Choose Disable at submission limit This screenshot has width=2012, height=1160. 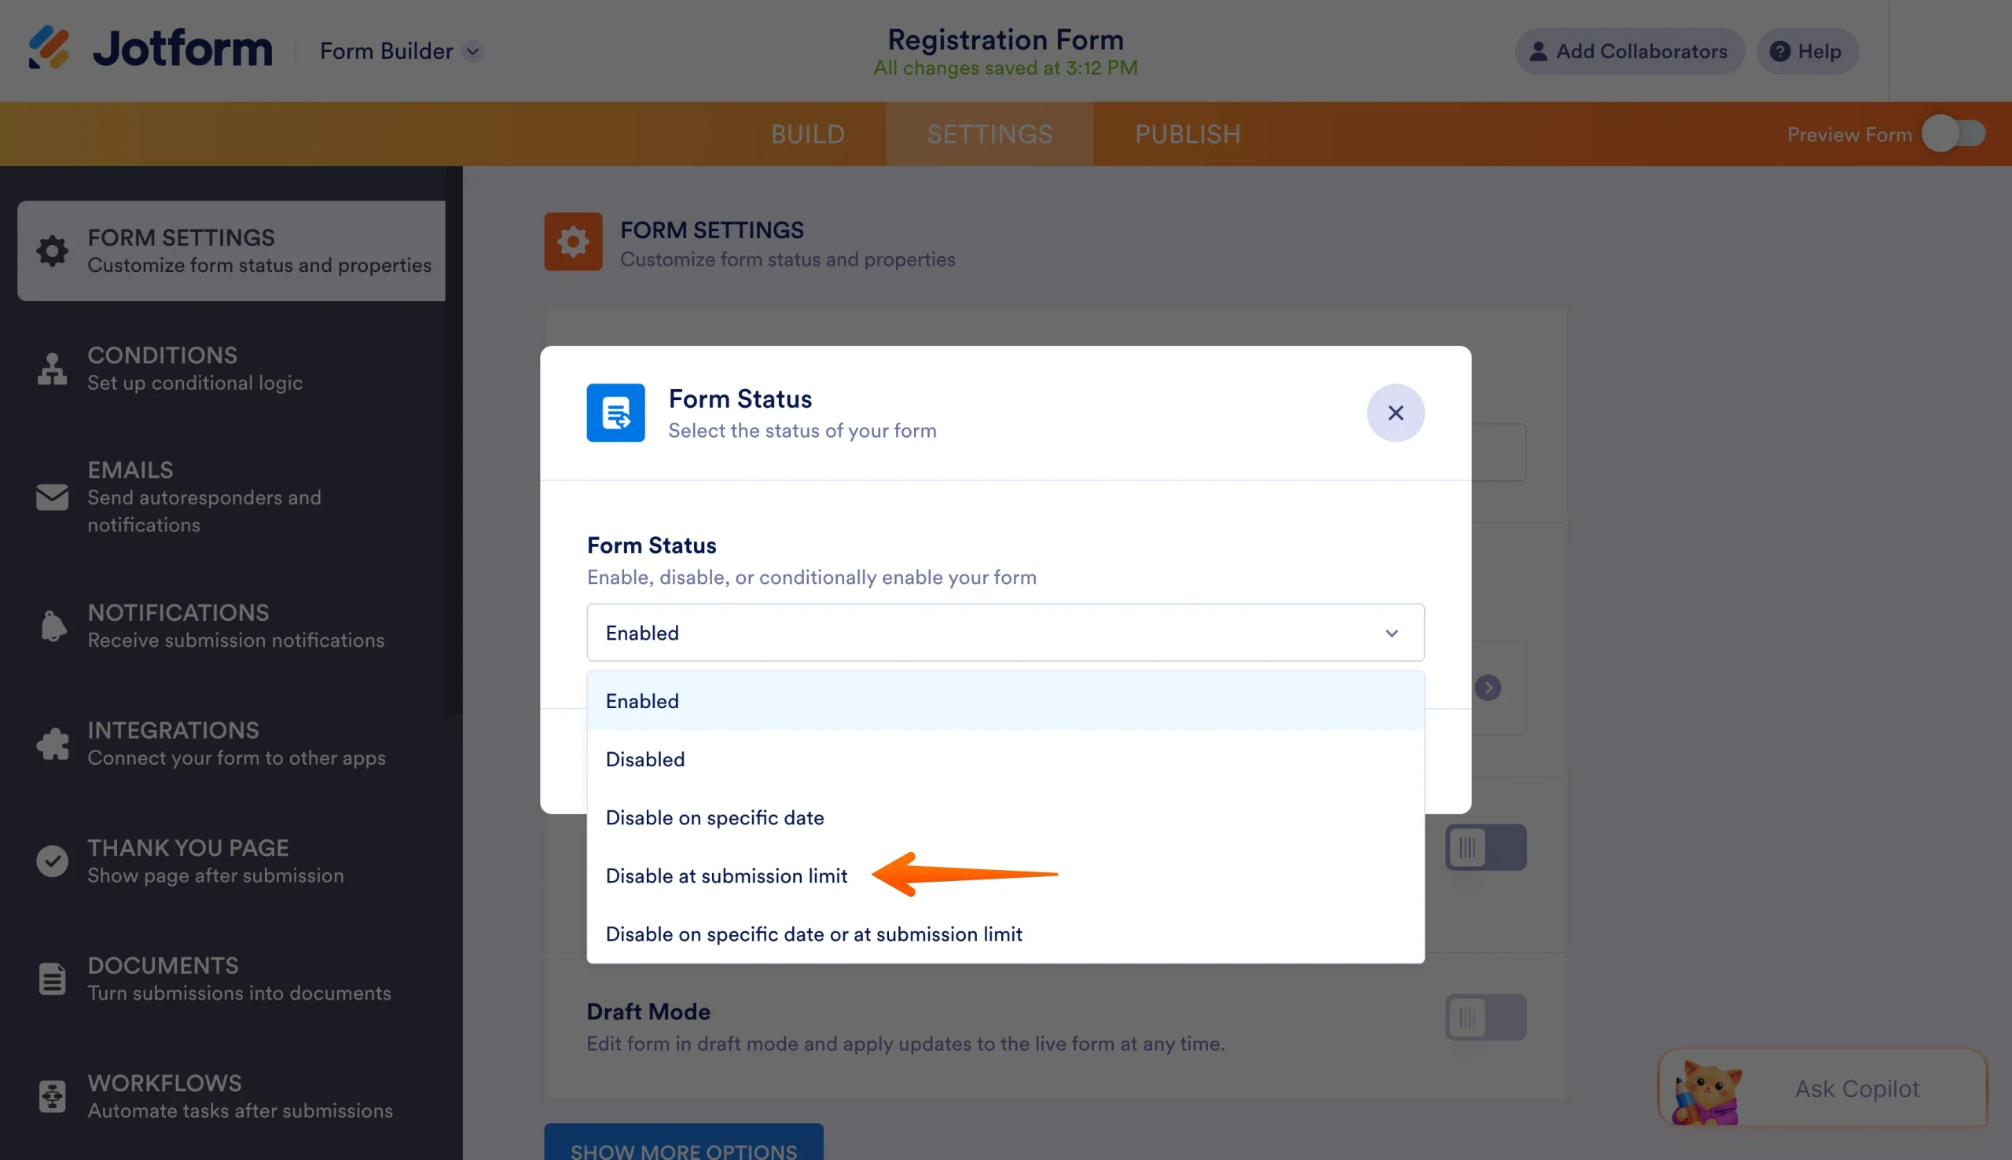pyautogui.click(x=1005, y=876)
